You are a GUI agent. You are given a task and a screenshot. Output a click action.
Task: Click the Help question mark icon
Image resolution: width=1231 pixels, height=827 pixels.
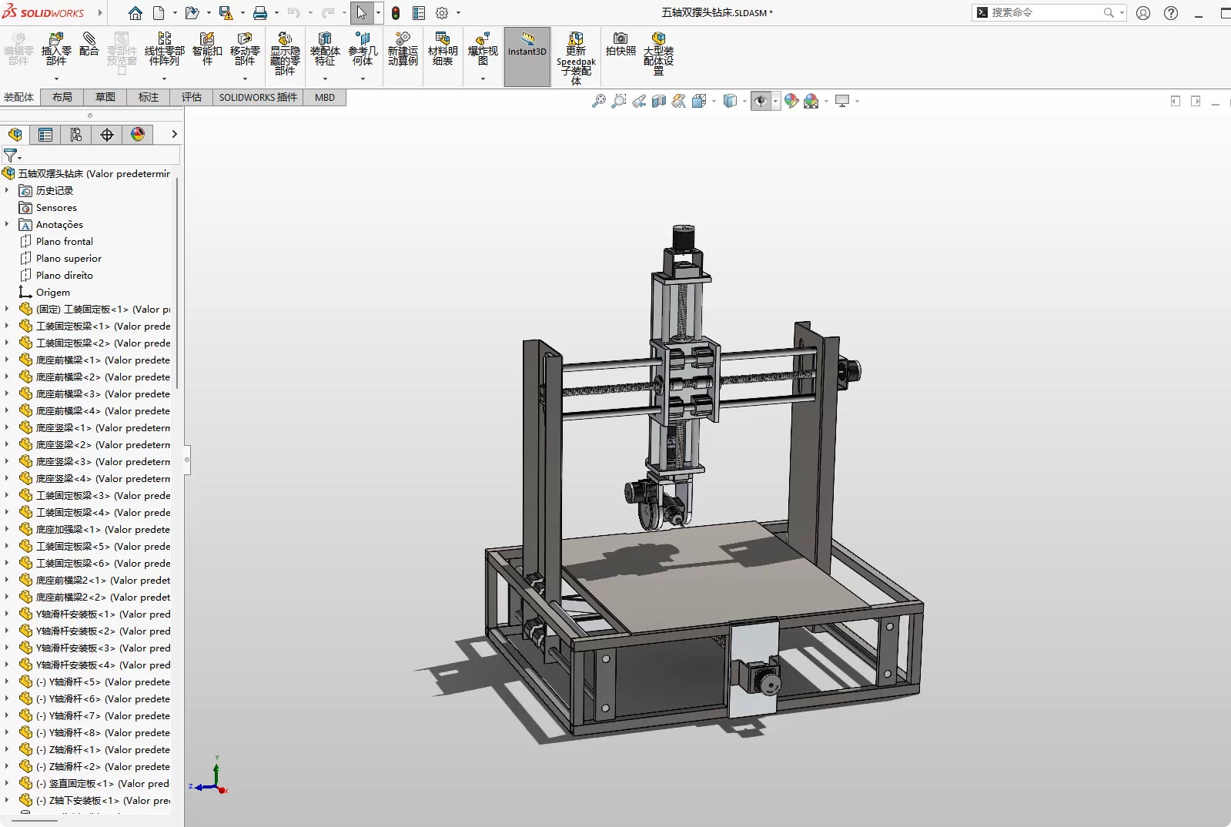point(1171,13)
